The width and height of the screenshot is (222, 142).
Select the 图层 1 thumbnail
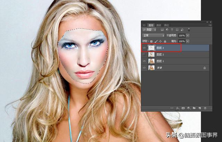pyautogui.click(x=151, y=61)
